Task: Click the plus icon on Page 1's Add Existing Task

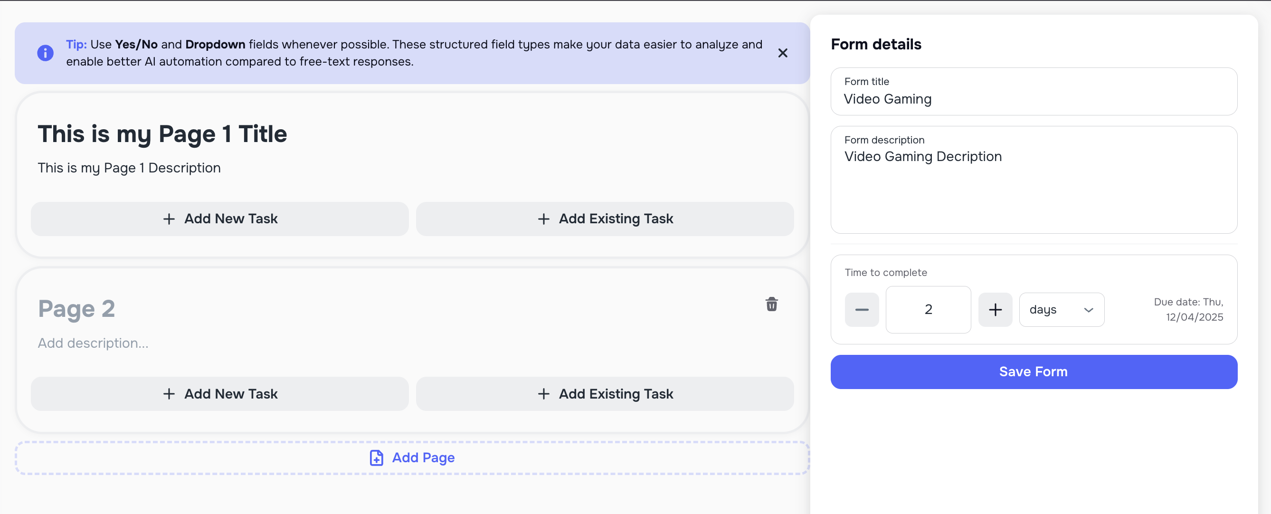Action: tap(544, 219)
